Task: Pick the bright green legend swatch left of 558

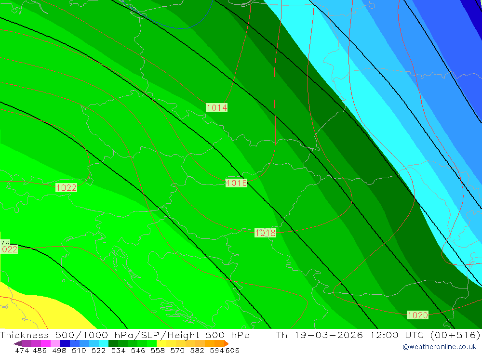Action: [x=152, y=343]
